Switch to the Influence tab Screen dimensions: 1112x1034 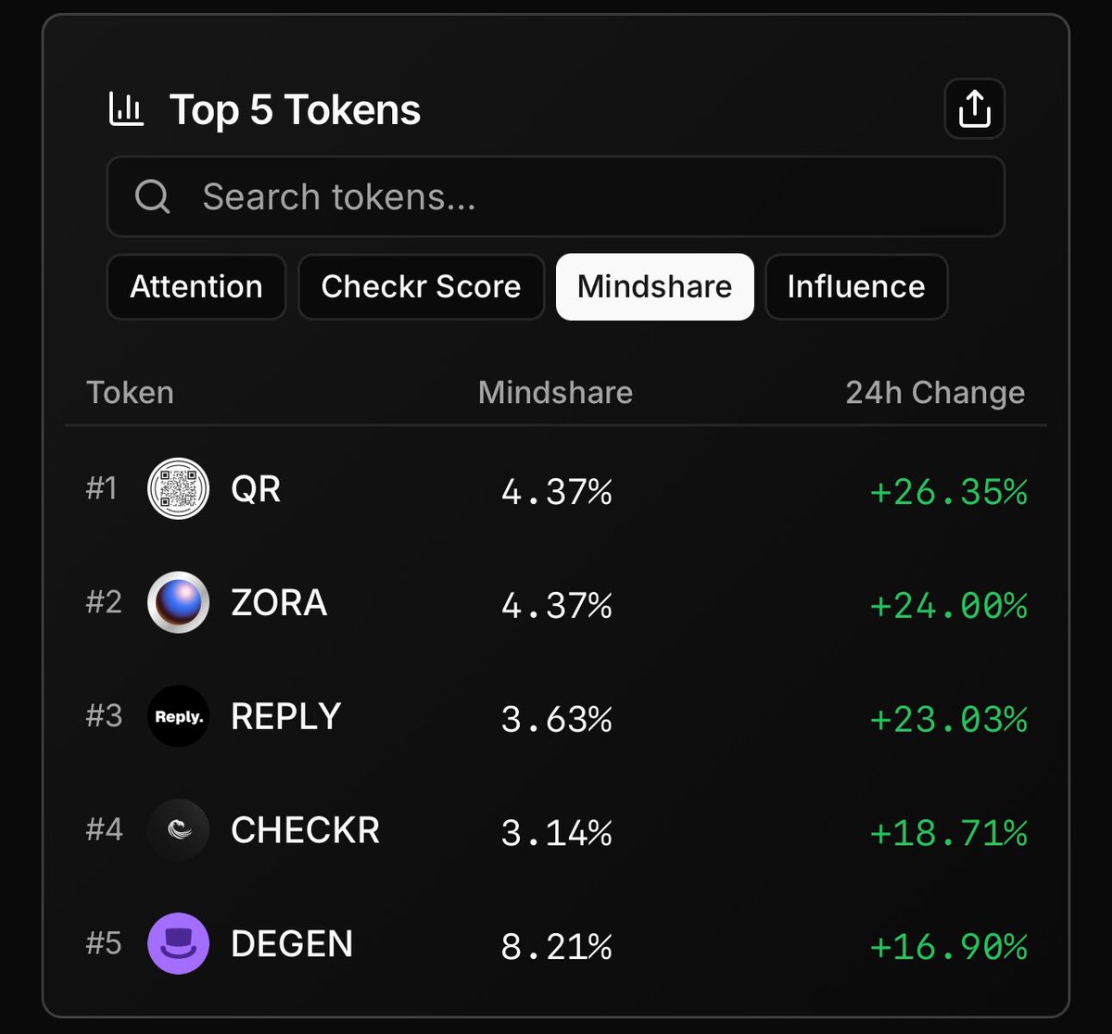click(x=856, y=286)
